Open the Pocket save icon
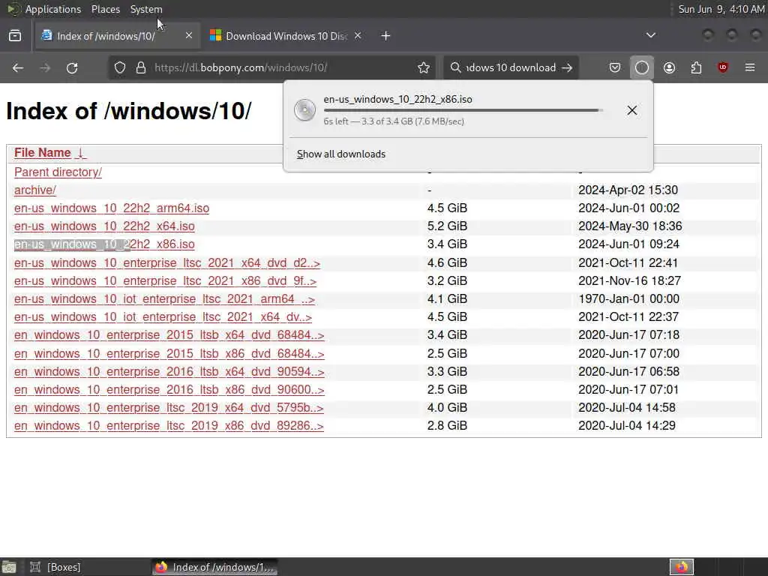Screen dimensions: 768x576 click(615, 67)
